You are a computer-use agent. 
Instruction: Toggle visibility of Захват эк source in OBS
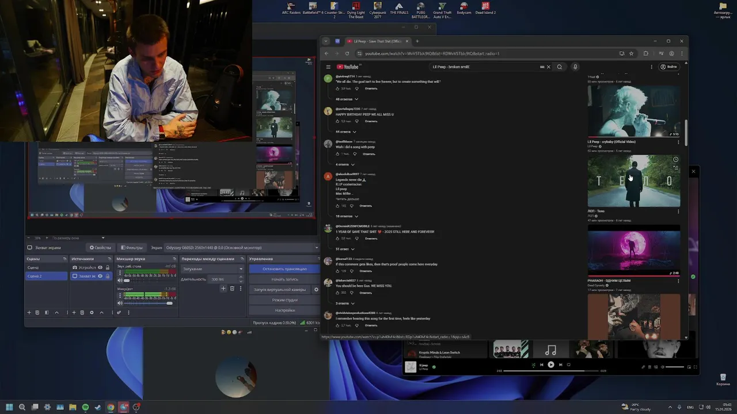100,276
